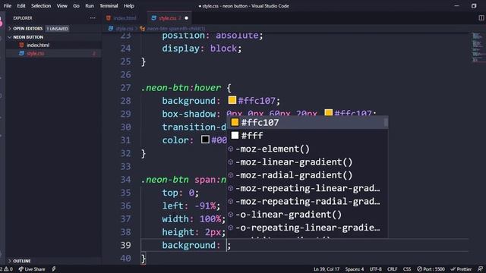Choose #ffc107 from the autocomplete list
The width and height of the screenshot is (486, 273).
tap(307, 123)
